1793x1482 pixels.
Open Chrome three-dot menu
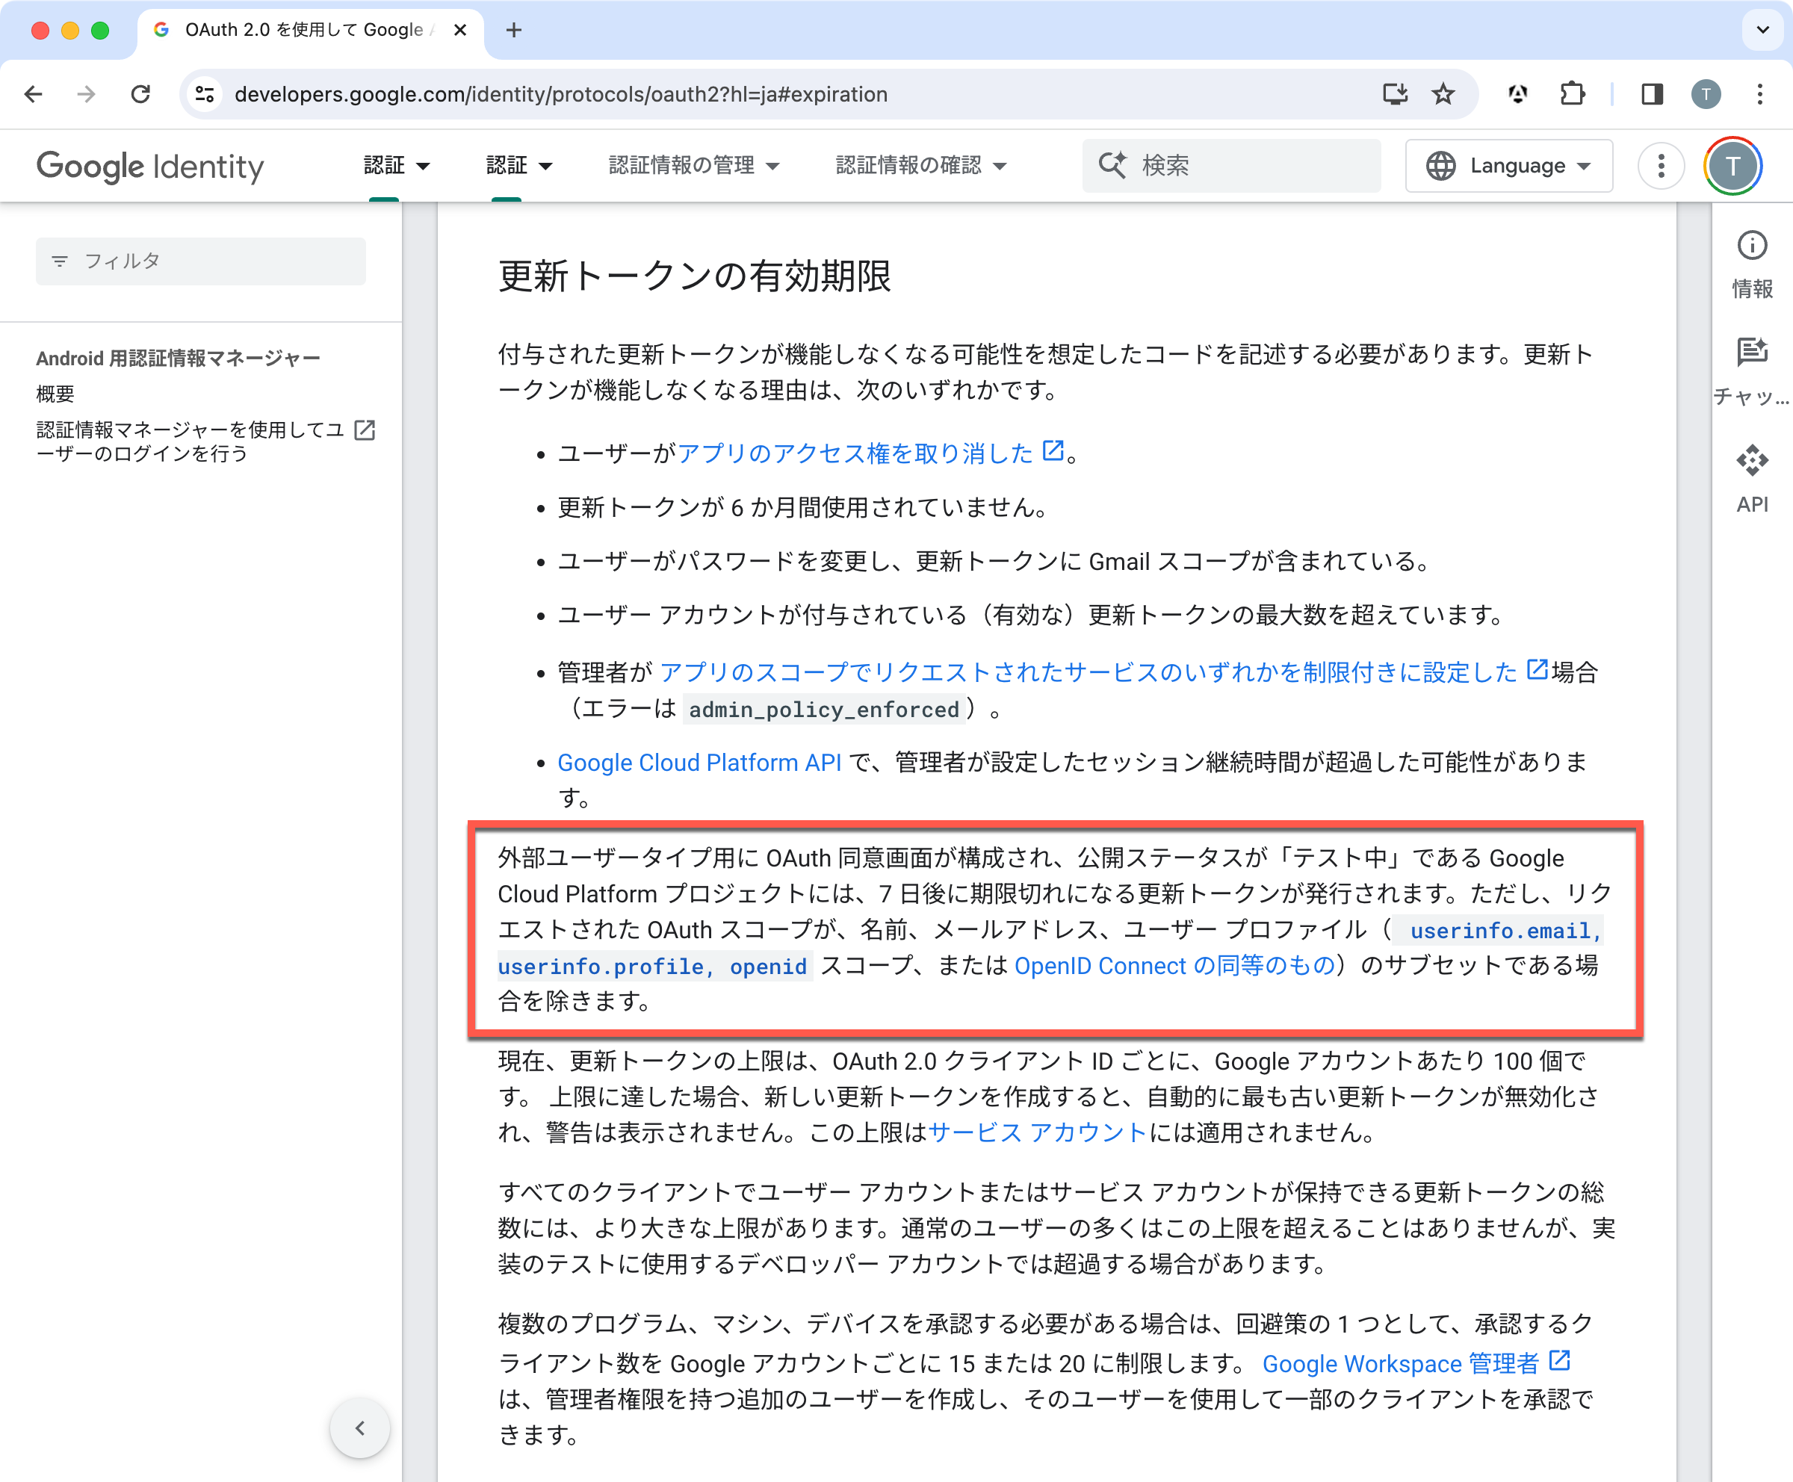[1759, 94]
